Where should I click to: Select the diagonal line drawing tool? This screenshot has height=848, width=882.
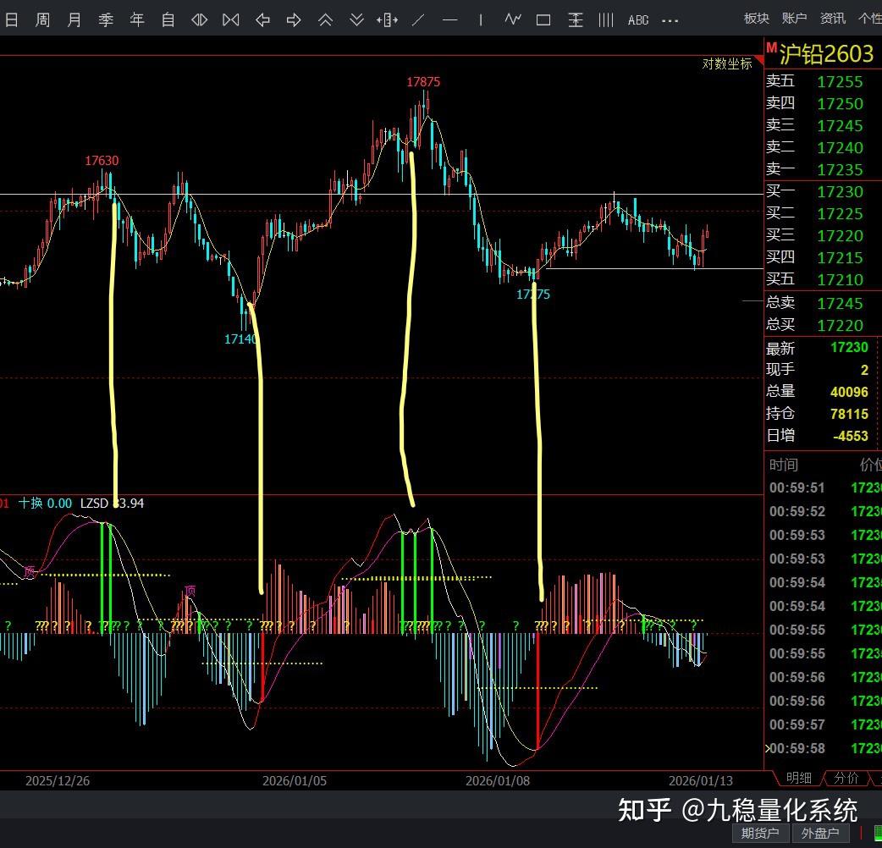pos(418,19)
